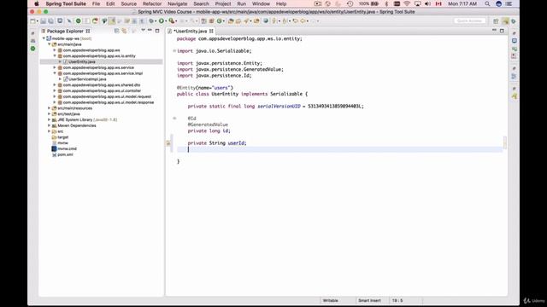Select the UserEntity.java editor tab
This screenshot has height=307, width=547.
coord(191,31)
